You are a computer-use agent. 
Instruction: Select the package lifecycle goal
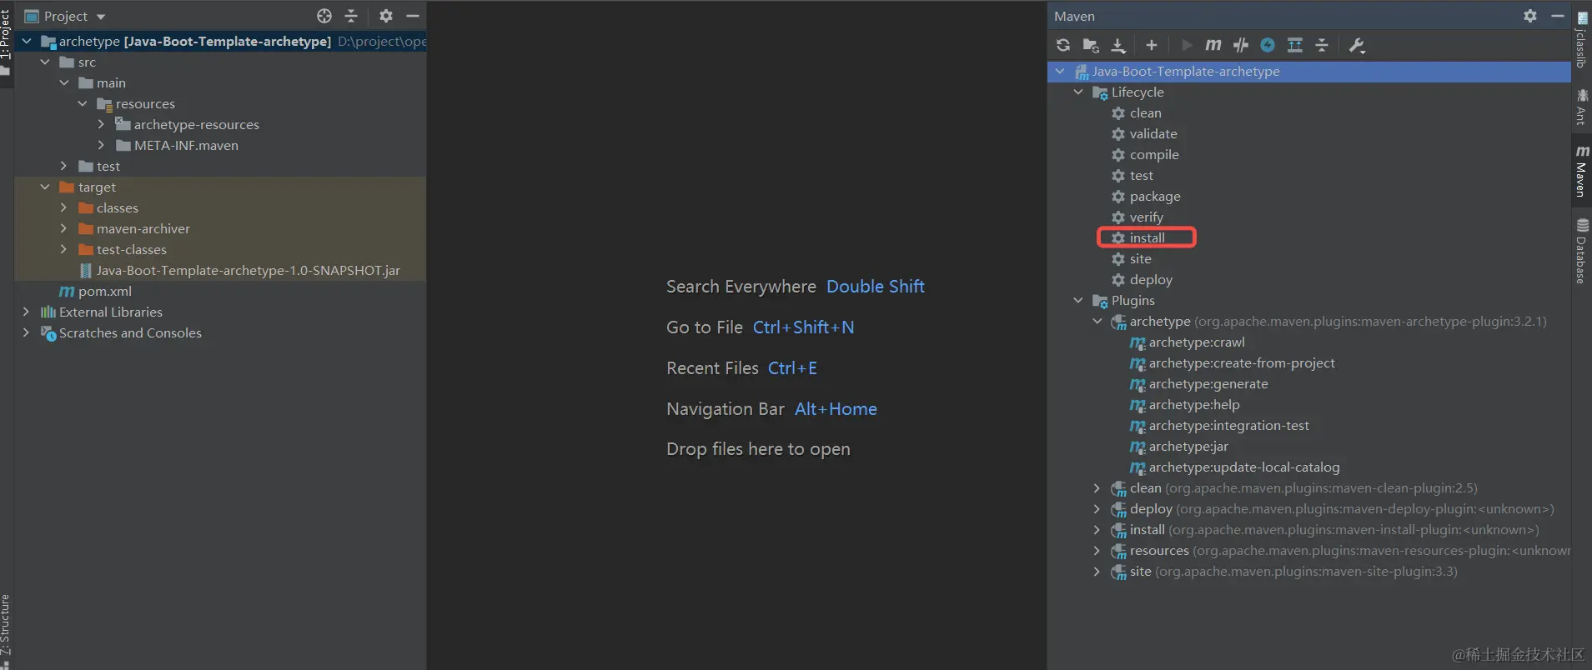(1155, 196)
